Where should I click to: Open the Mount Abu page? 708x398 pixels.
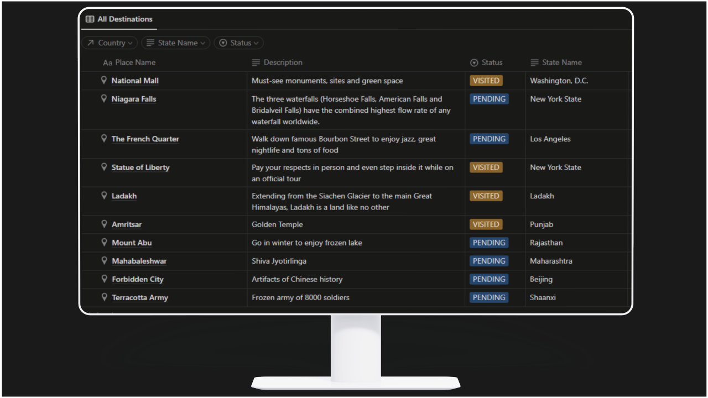[132, 243]
